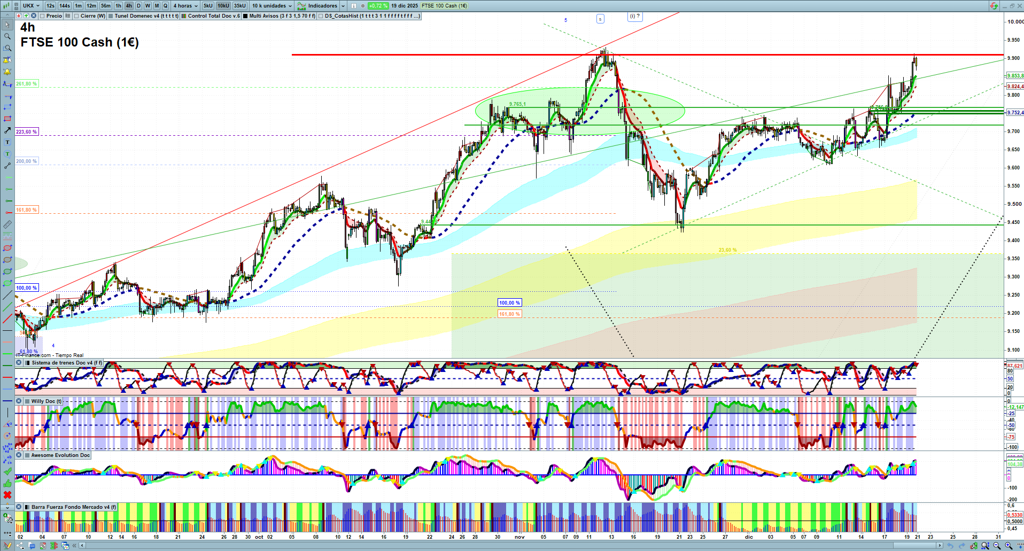Toggle the Precio checkbox
This screenshot has width=1024, height=551.
pyautogui.click(x=42, y=16)
